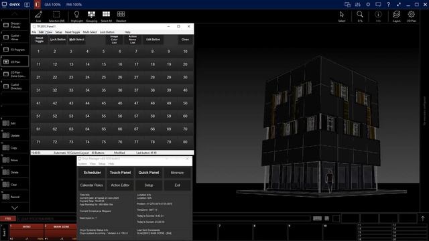Open 2D Plan settings gear

(411, 16)
